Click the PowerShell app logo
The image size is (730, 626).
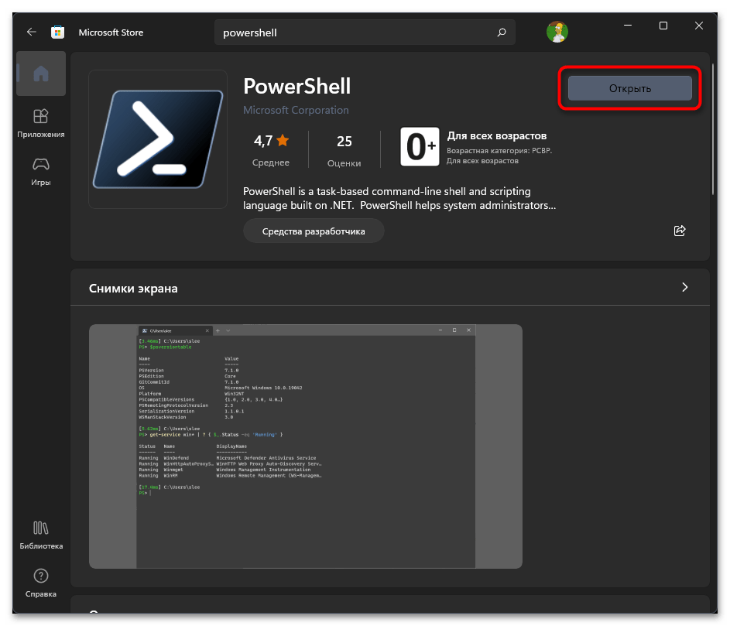tap(158, 139)
